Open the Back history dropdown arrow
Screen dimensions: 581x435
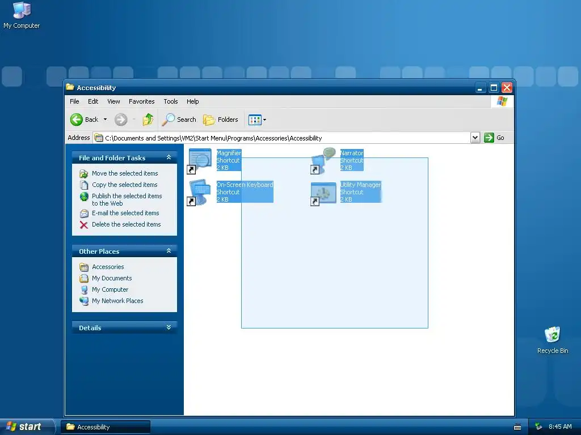tap(105, 120)
